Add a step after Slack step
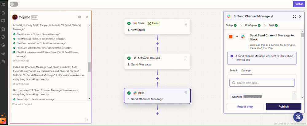 tap(157, 113)
